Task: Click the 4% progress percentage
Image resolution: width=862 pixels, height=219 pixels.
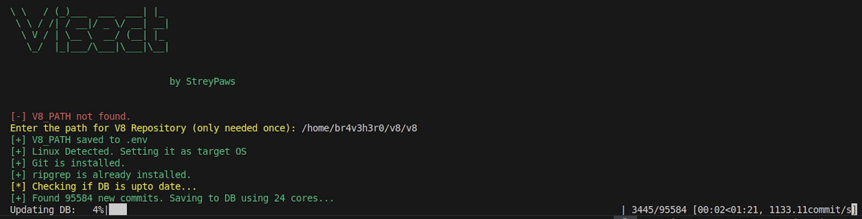Action: [98, 210]
